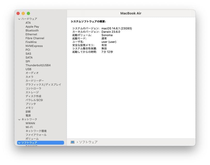210x165 pixels.
Task: Check 電源 details
Action: (28, 115)
